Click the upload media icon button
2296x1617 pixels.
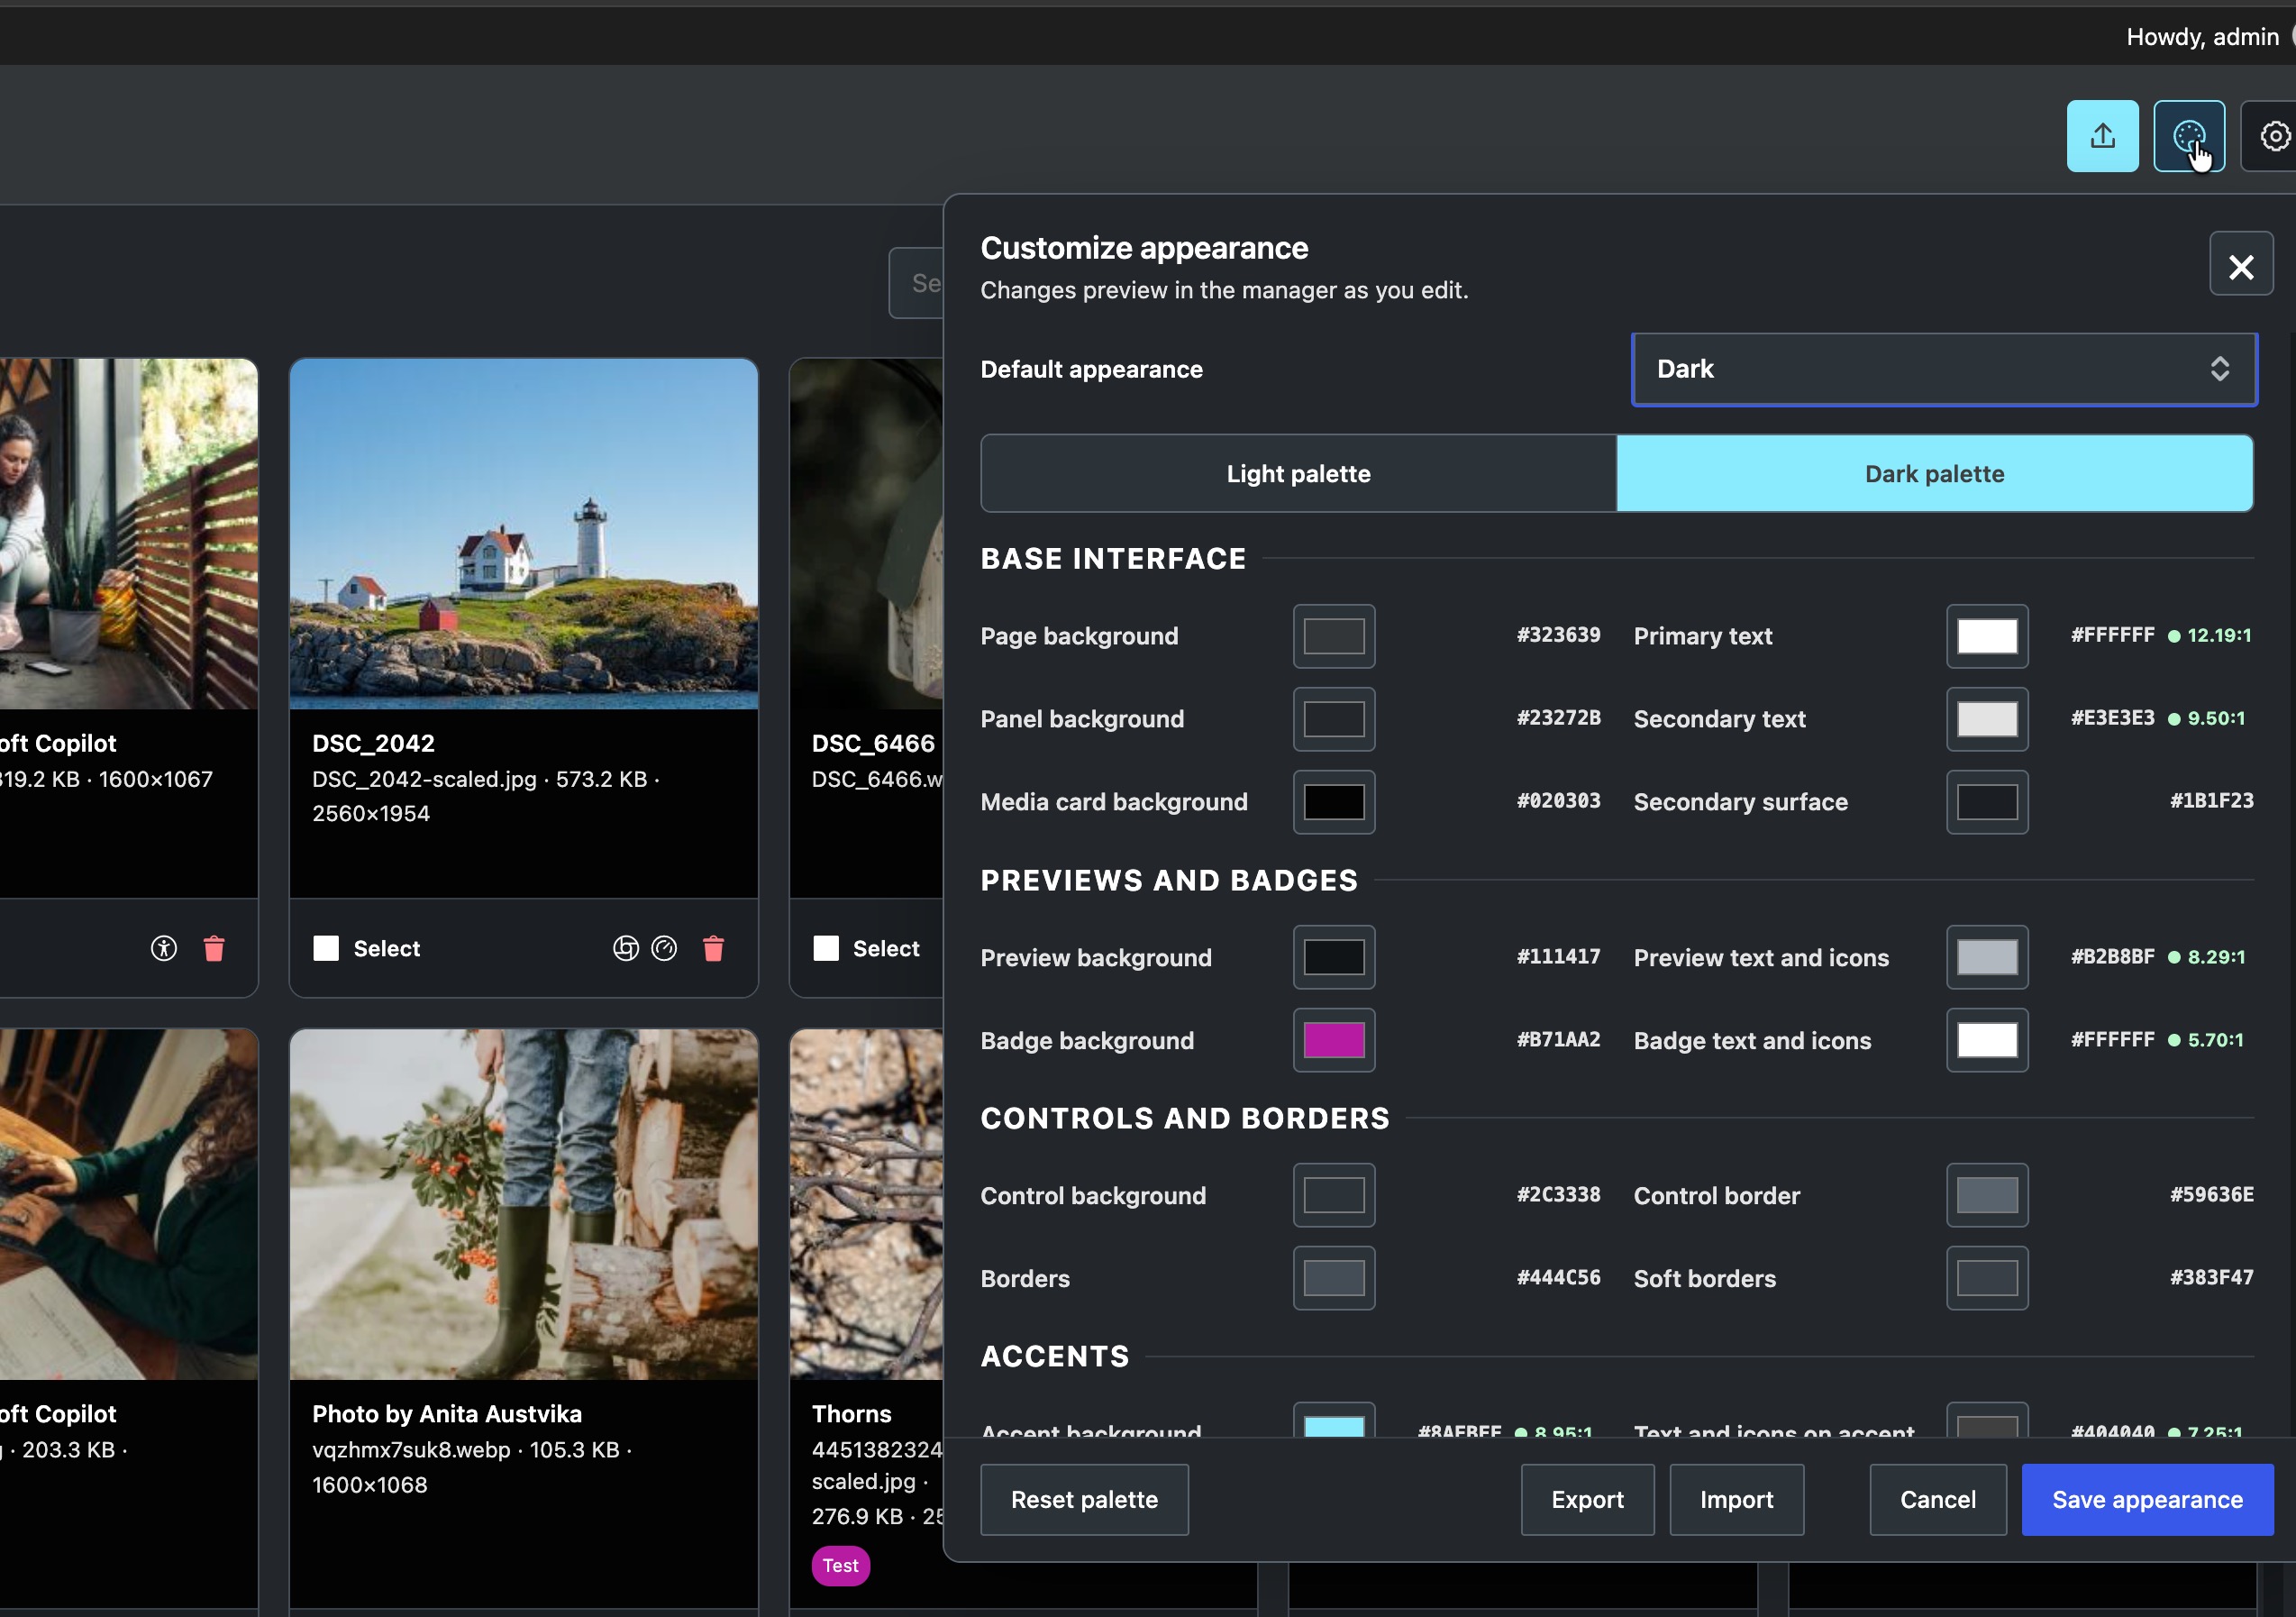pyautogui.click(x=2102, y=136)
